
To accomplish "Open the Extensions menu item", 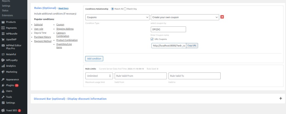I will (x=7, y=15).
